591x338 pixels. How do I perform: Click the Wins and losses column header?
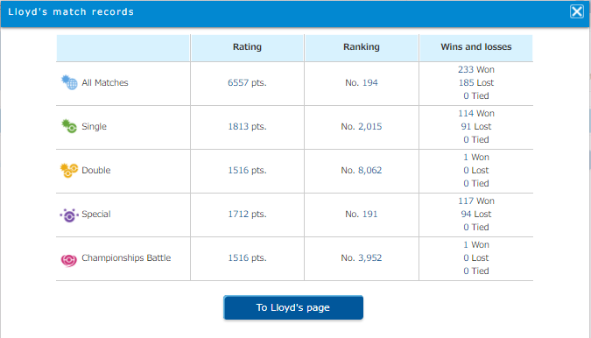pyautogui.click(x=476, y=47)
